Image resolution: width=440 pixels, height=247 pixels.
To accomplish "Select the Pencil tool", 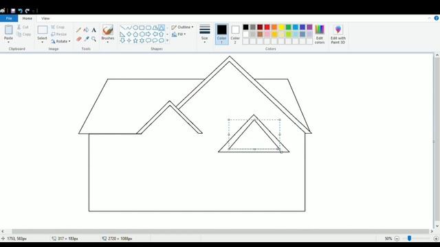I will pos(78,30).
